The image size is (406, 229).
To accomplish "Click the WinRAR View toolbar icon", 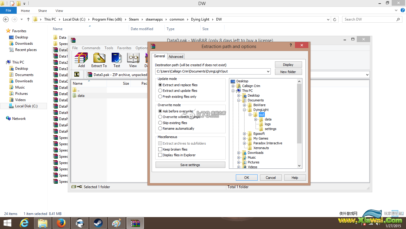I will click(133, 60).
